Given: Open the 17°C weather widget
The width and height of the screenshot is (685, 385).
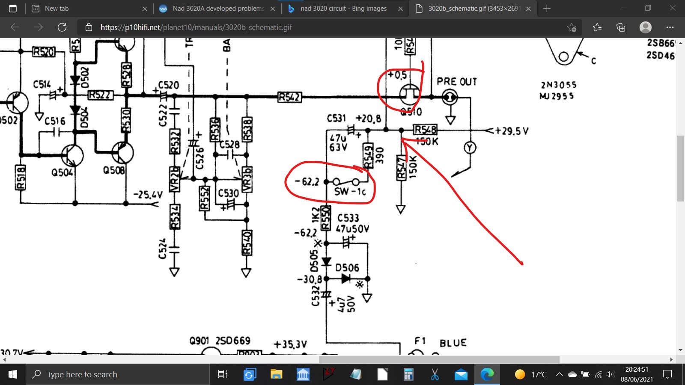Looking at the screenshot, I should (x=531, y=375).
